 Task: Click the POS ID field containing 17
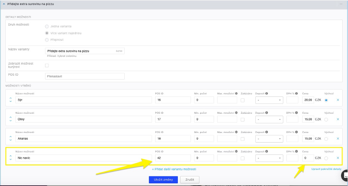point(173,119)
